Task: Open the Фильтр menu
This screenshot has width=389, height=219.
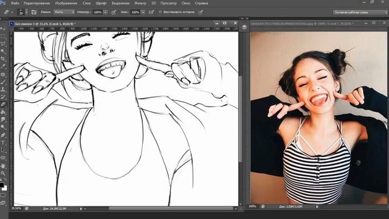Action: pyautogui.click(x=140, y=3)
